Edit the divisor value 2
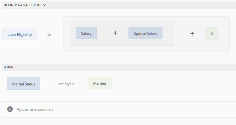The image size is (236, 125). tap(212, 34)
